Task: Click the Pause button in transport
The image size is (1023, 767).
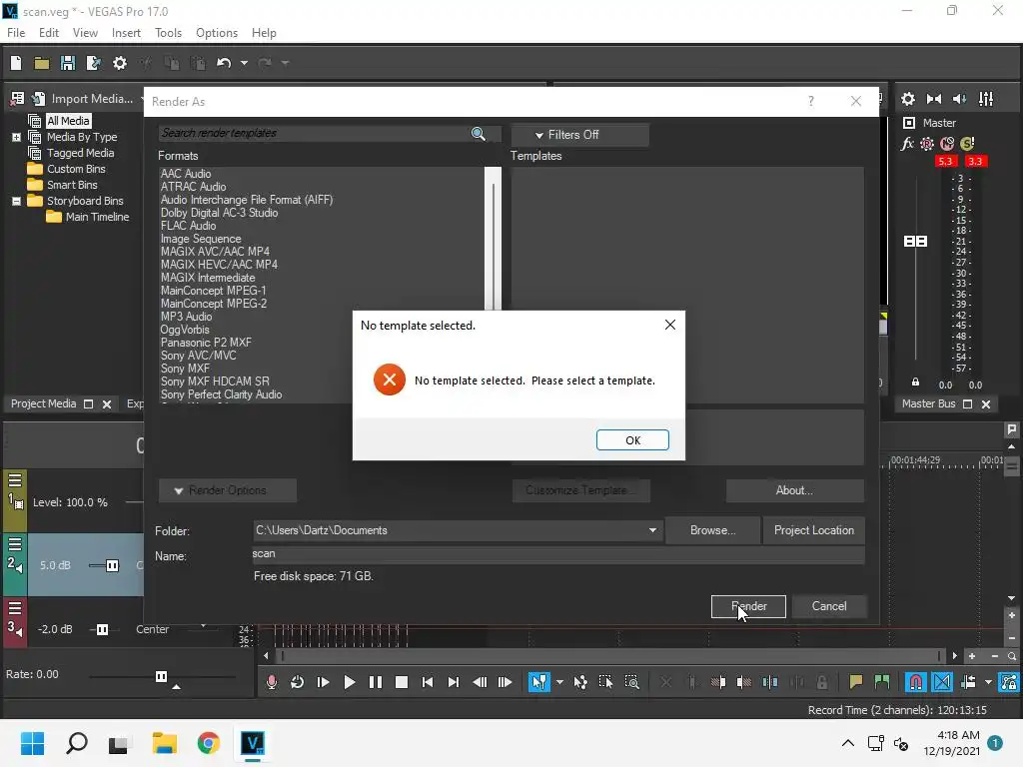Action: 376,683
